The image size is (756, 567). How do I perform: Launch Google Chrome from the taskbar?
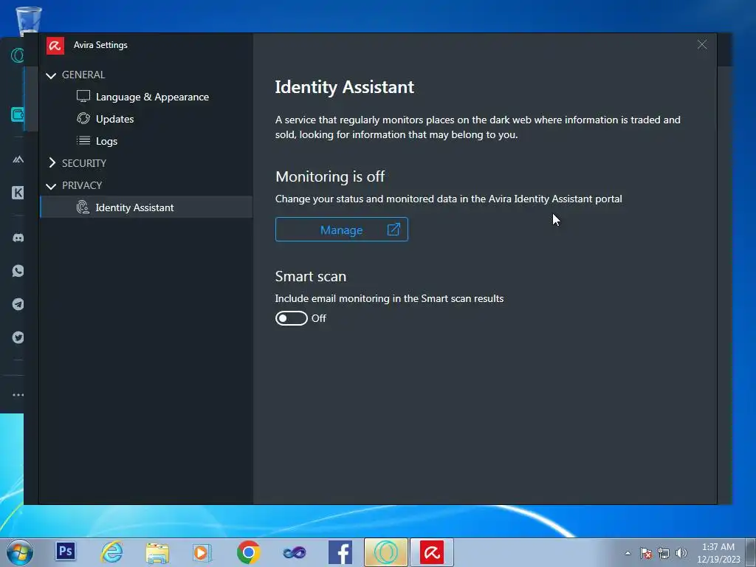(x=248, y=552)
